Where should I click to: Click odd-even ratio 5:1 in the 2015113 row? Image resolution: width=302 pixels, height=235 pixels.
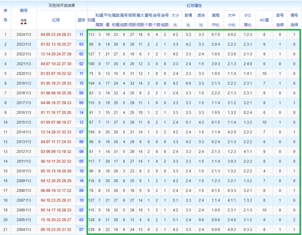[188, 122]
